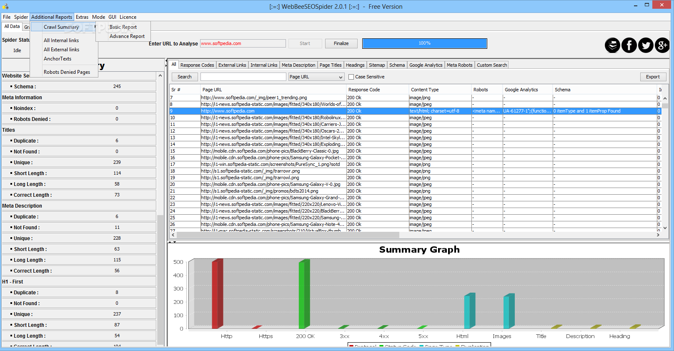Toggle the Case Sensitive checkbox
Viewport: 674px width, 351px height.
[x=351, y=77]
